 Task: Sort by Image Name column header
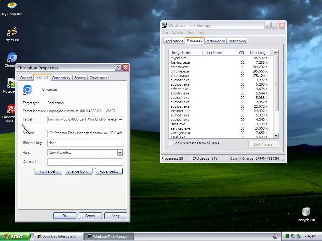click(186, 53)
